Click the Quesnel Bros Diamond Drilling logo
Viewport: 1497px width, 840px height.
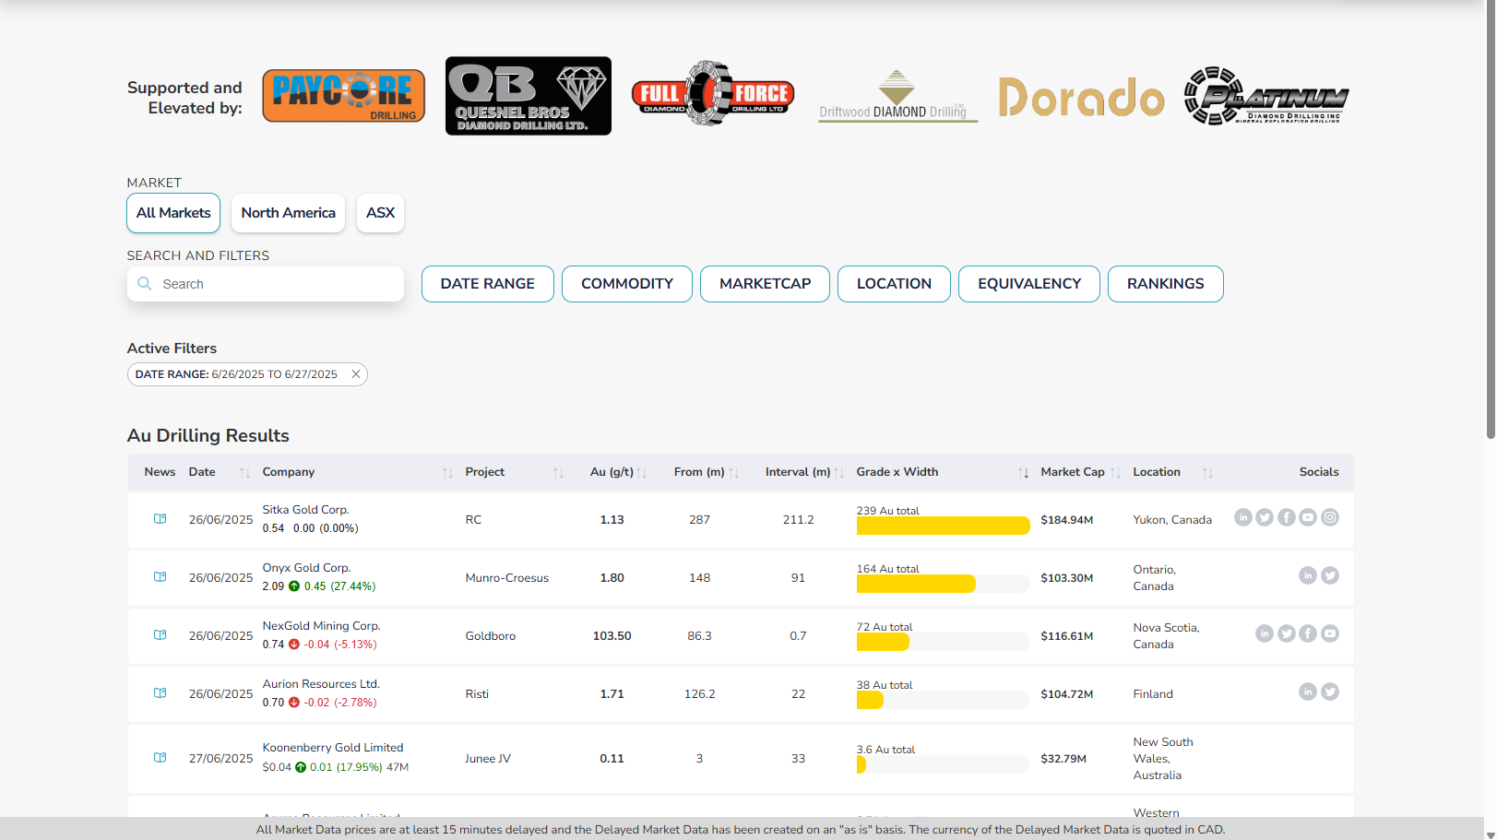click(529, 96)
